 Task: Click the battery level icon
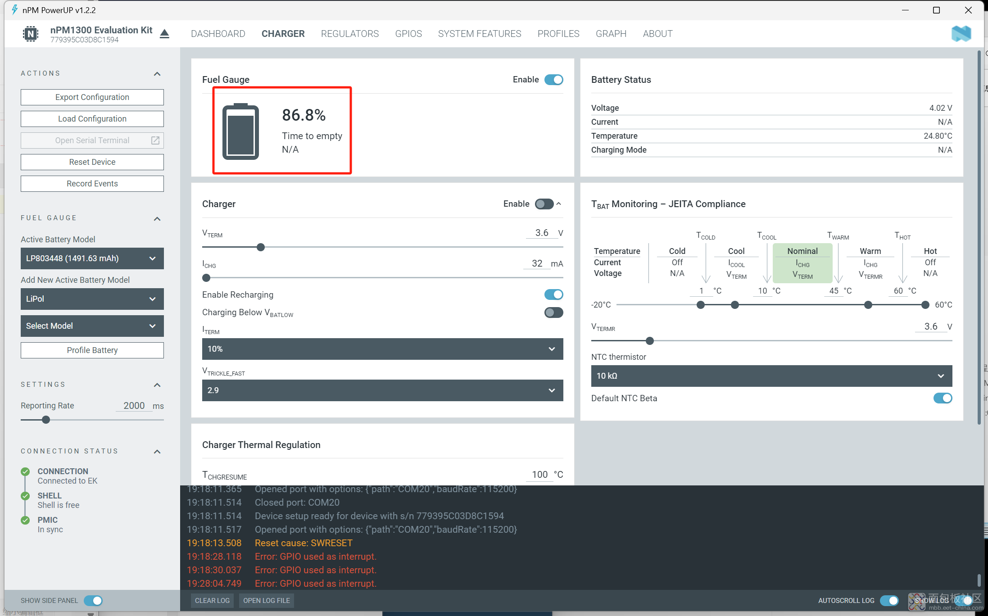(x=241, y=131)
